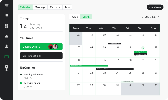Click the Add new button
The width and height of the screenshot is (168, 100).
pyautogui.click(x=155, y=7)
